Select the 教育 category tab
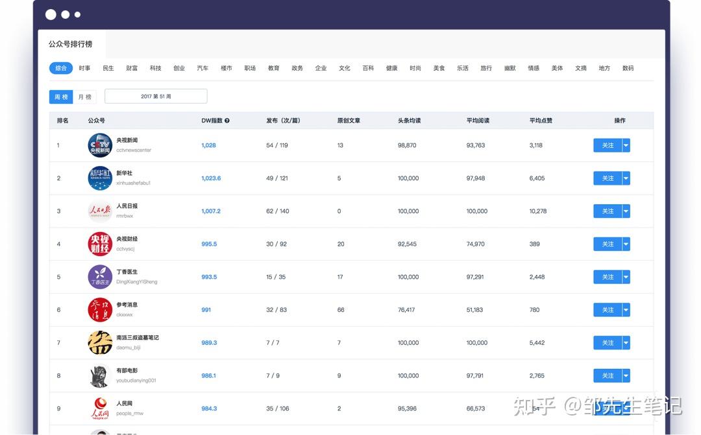This screenshot has width=701, height=435. coord(274,68)
